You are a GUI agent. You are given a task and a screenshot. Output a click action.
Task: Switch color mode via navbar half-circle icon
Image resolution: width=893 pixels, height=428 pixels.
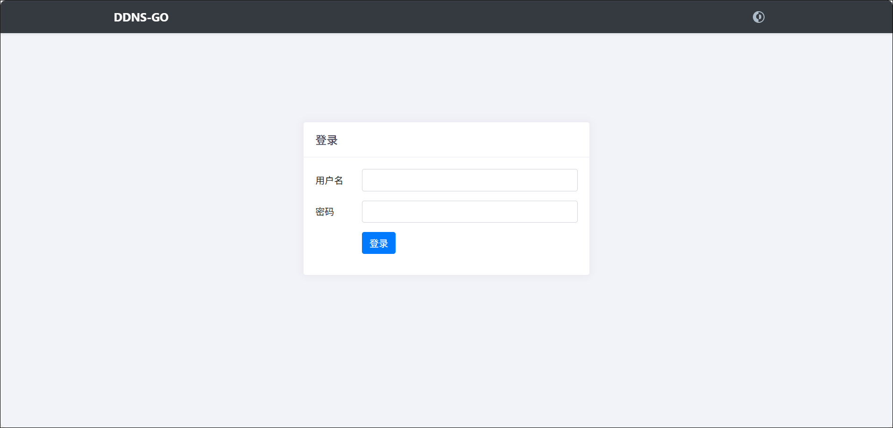tap(758, 17)
